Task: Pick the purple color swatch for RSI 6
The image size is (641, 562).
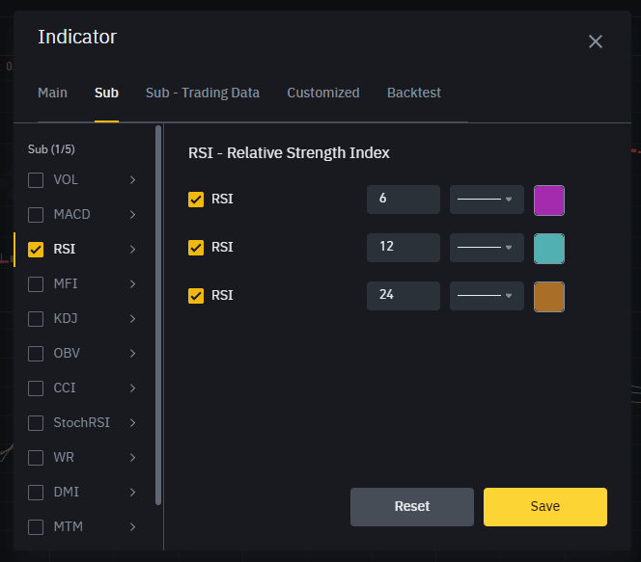Action: pos(549,200)
